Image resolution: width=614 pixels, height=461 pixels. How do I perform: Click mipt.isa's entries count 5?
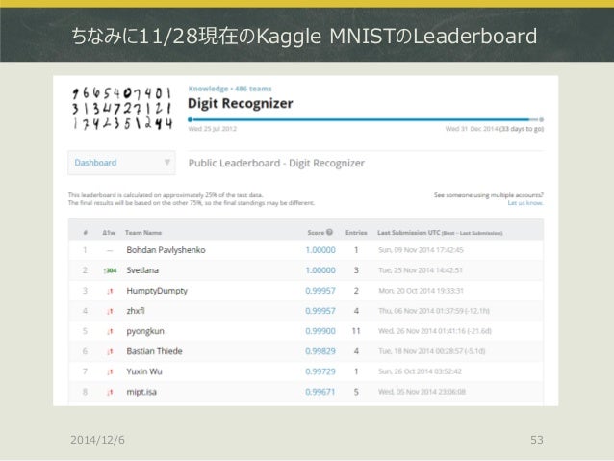click(356, 392)
